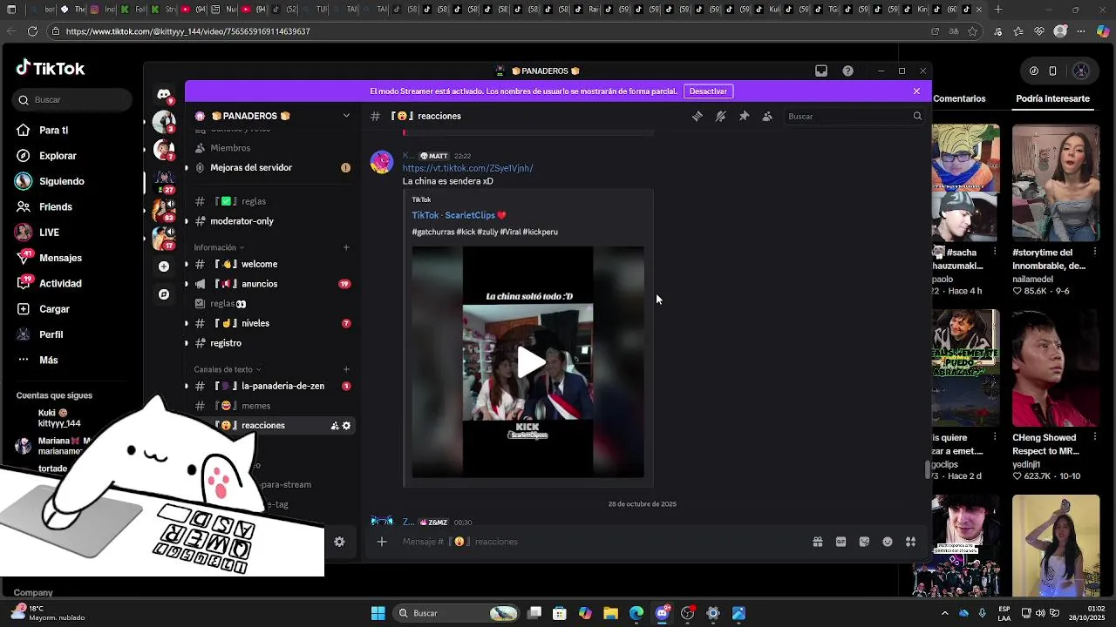
Task: Open TikTok Perfil
Action: (x=51, y=334)
